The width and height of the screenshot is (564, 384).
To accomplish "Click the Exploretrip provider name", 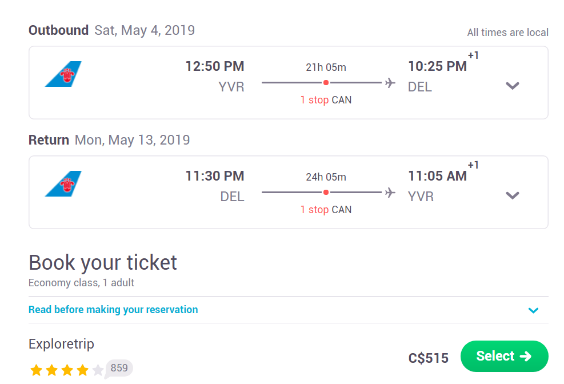I will (x=61, y=344).
